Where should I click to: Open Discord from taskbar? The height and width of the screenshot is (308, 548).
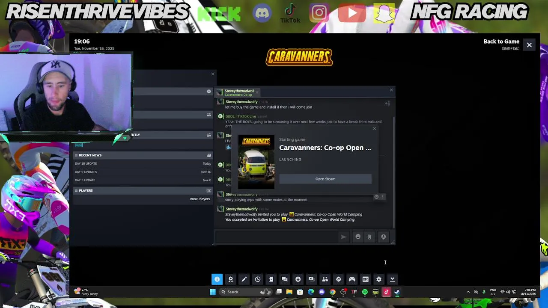[322, 292]
